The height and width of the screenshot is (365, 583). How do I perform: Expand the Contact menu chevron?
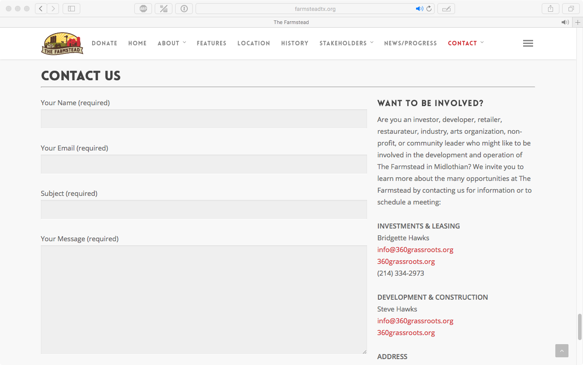482,43
